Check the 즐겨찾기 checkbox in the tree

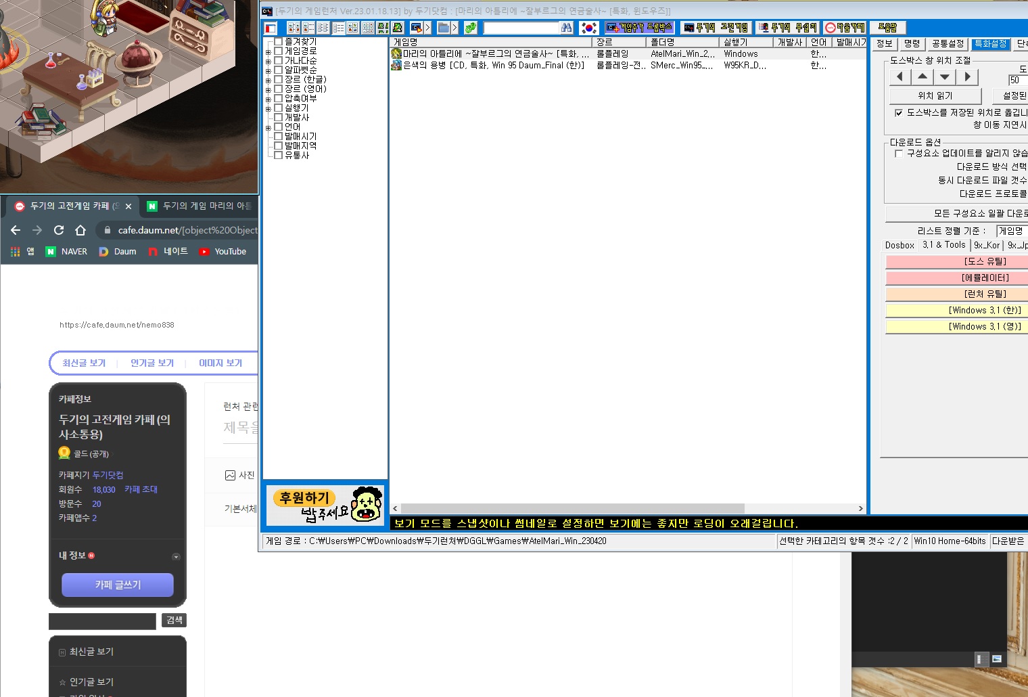pos(278,41)
